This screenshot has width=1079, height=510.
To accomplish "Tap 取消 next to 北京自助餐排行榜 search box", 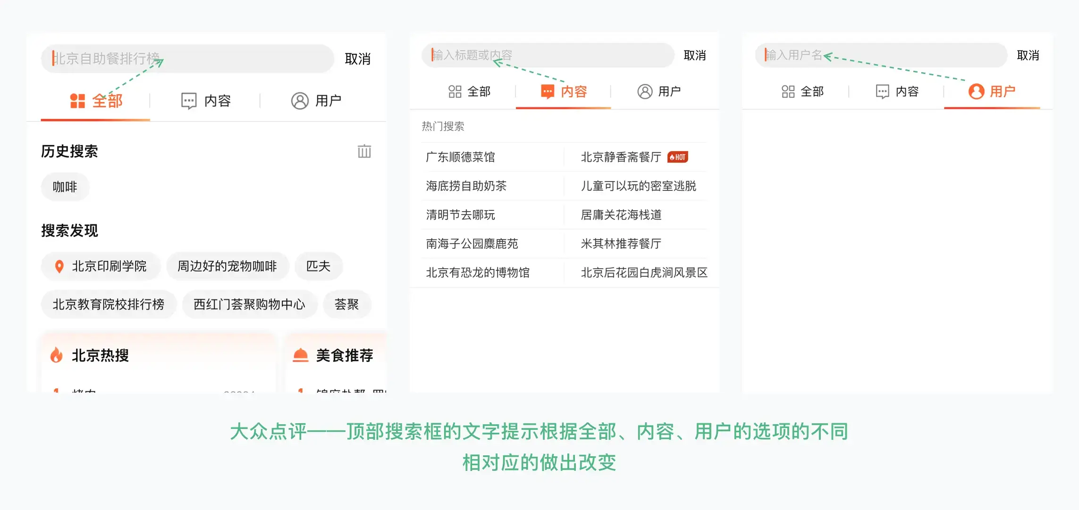I will (x=357, y=59).
